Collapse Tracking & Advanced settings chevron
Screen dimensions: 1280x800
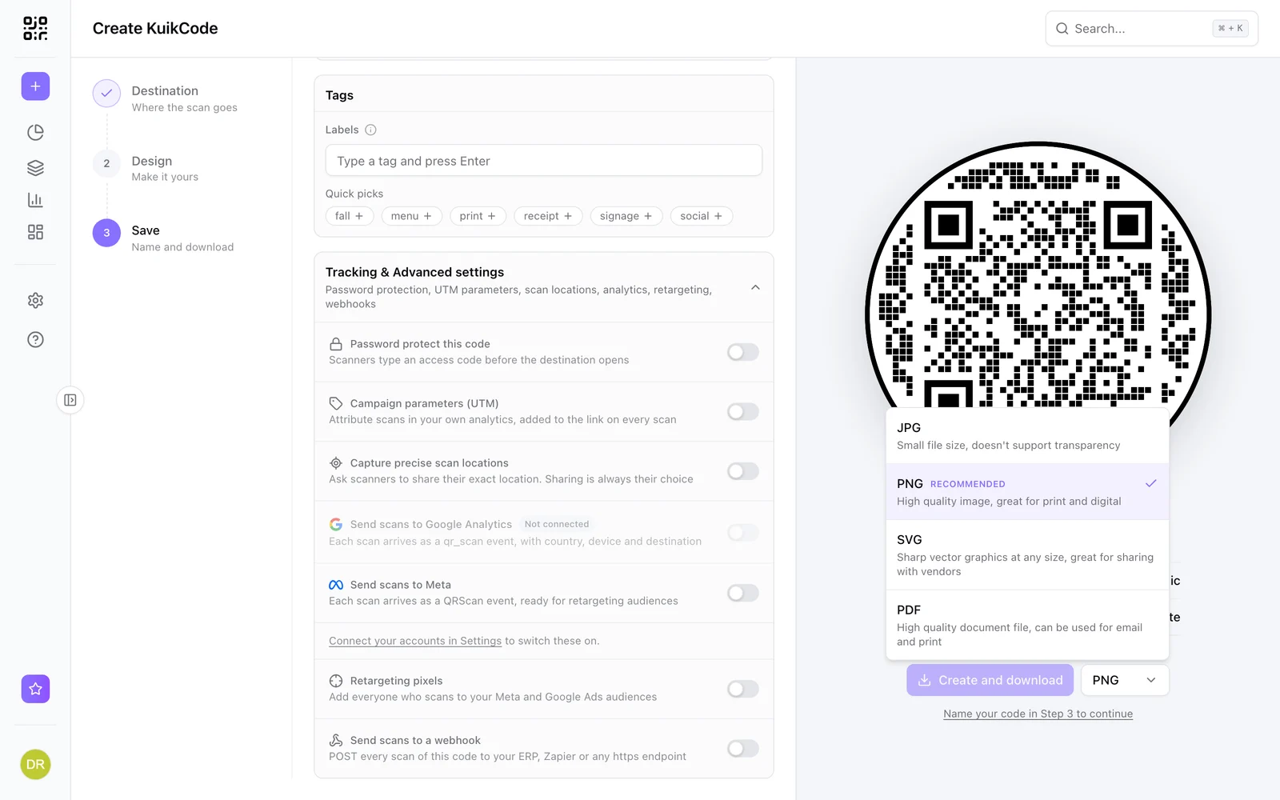(x=755, y=287)
